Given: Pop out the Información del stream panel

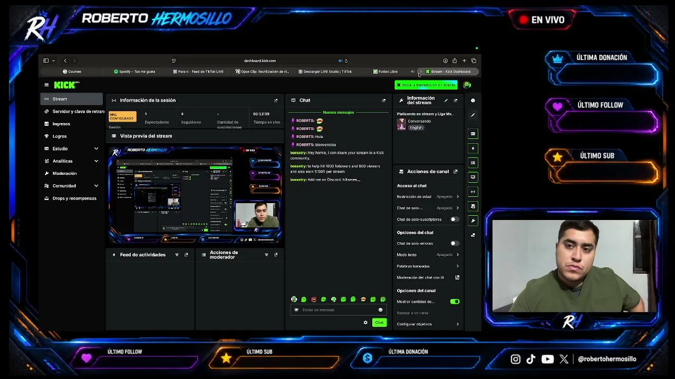Looking at the screenshot, I should tap(456, 100).
